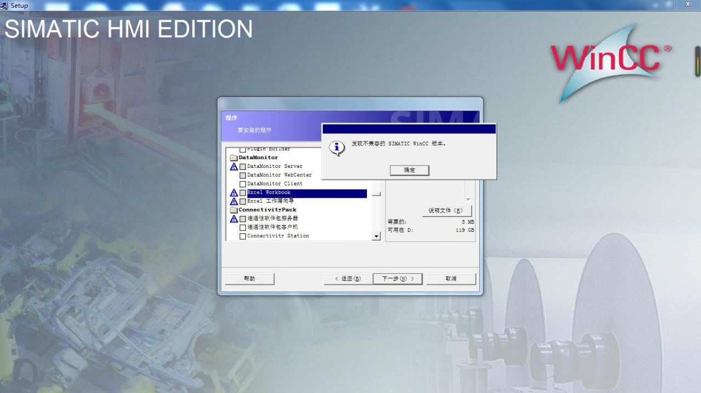Toggle the Excel 工作簿向导 checkbox

click(243, 202)
